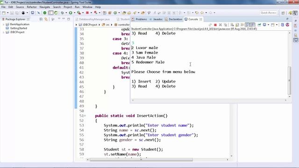
Task: Click controller in the editor breadcrumb
Action: pos(122,25)
